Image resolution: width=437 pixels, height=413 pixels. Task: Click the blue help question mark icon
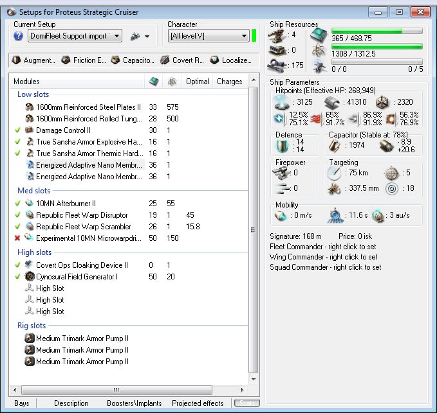click(18, 36)
